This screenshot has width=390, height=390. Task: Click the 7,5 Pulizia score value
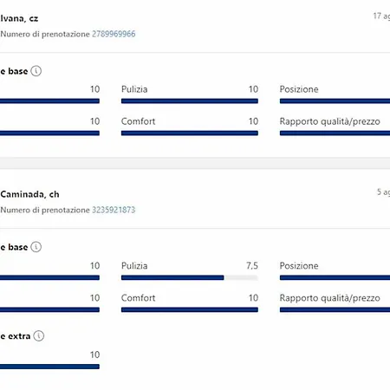coord(252,265)
